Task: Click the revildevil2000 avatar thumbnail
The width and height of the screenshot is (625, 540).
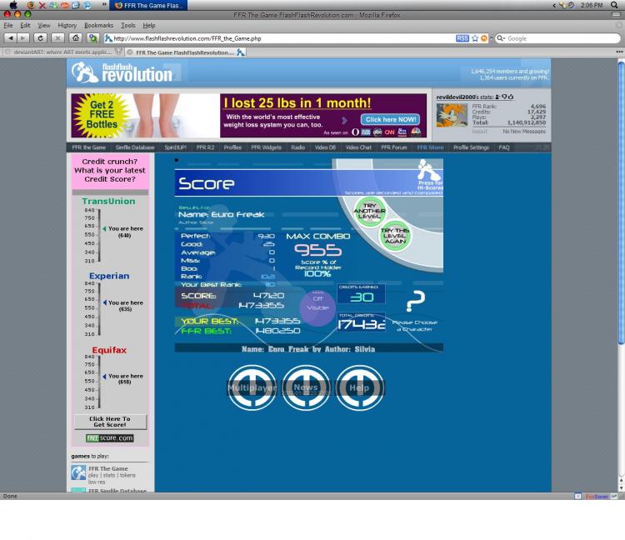Action: (x=452, y=115)
